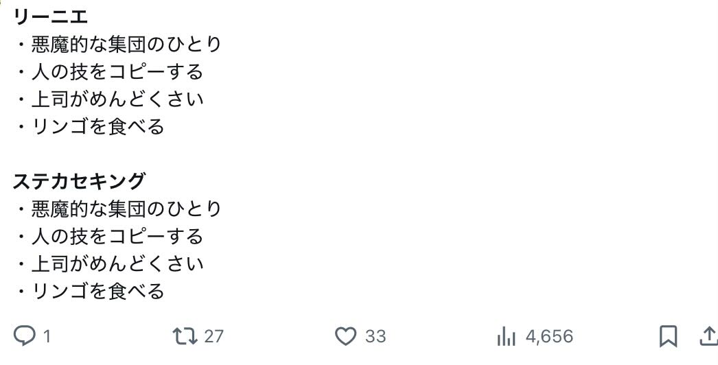Click the bold heading リーニエ
The width and height of the screenshot is (718, 365).
coord(51,16)
